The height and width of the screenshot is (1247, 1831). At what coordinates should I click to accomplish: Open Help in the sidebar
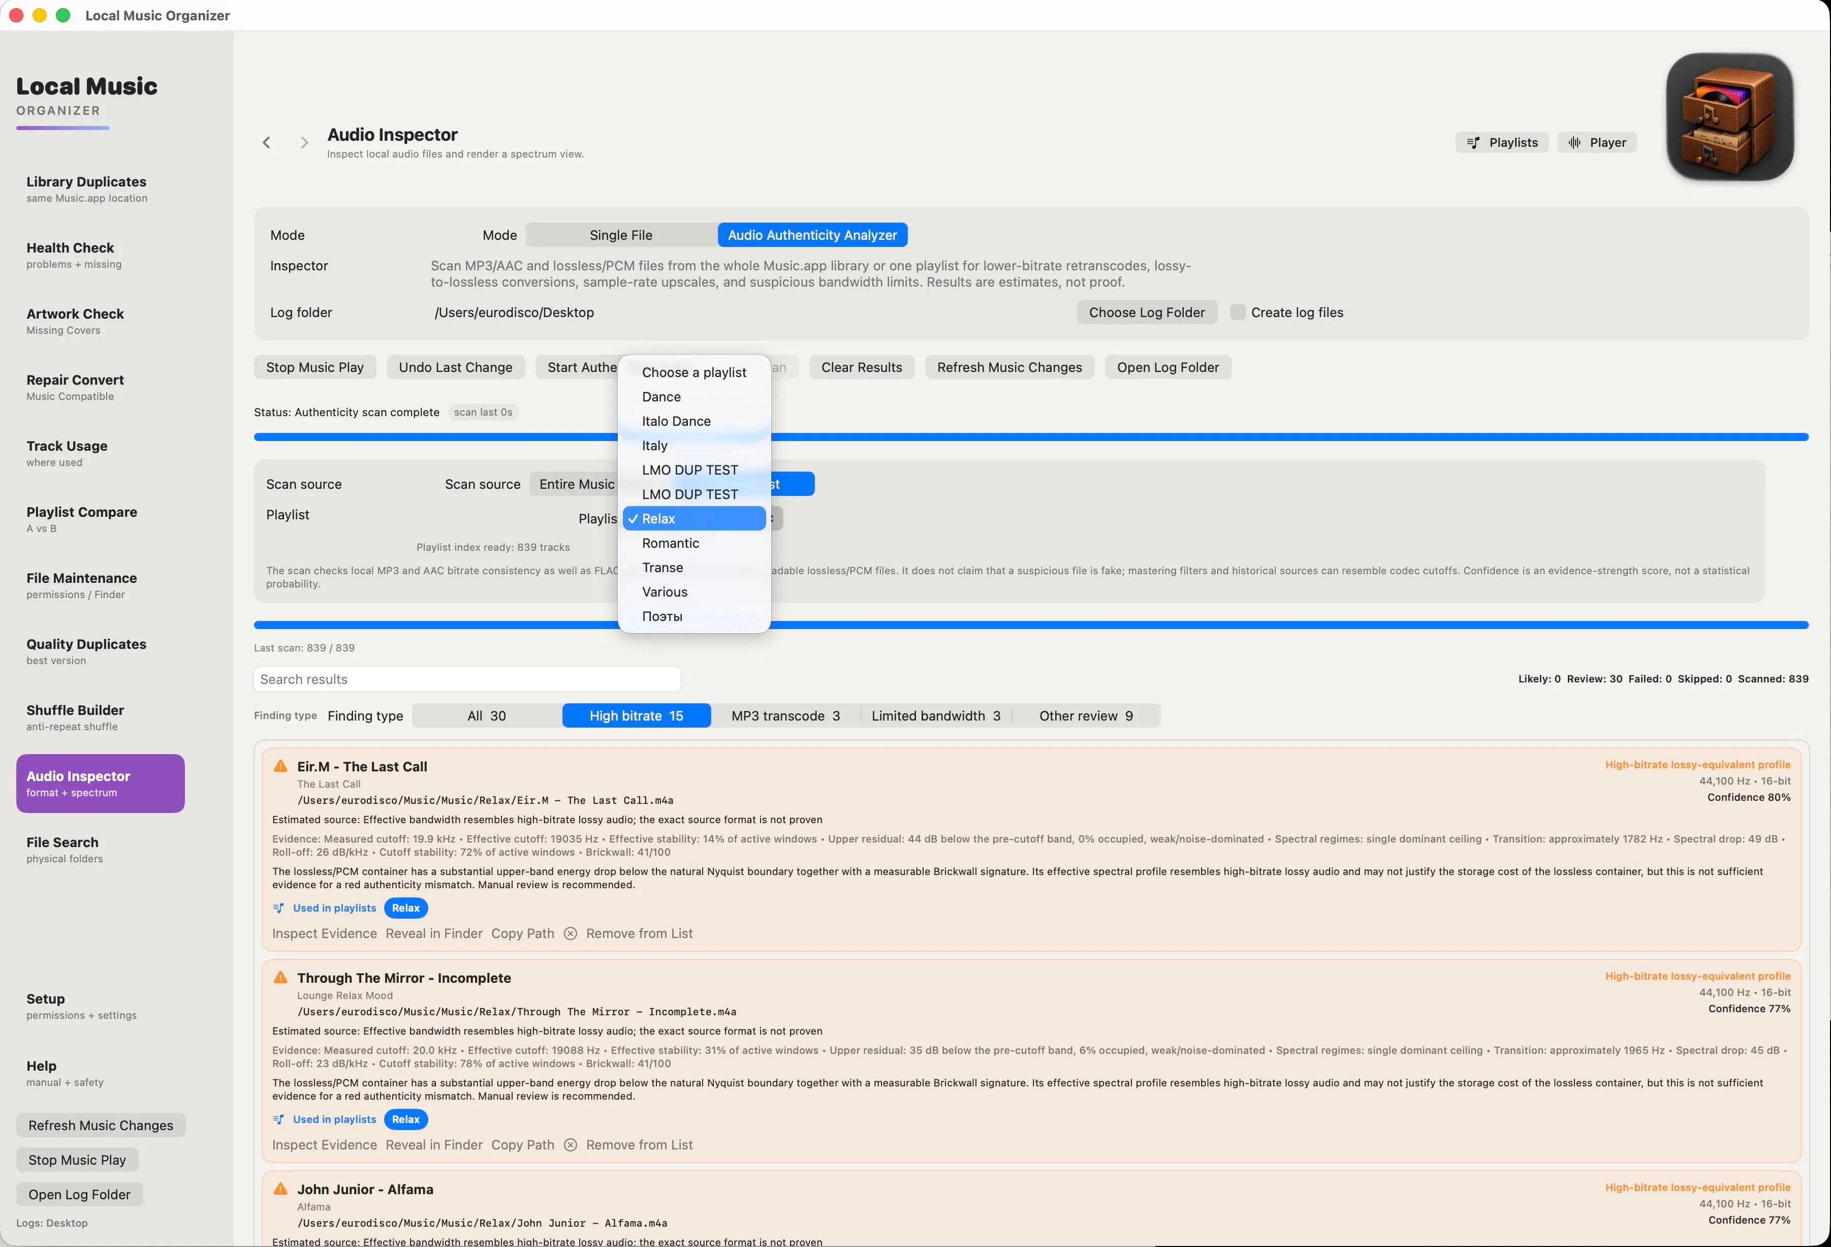(100, 1074)
